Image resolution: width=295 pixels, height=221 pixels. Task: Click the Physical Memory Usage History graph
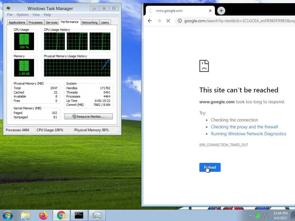click(x=77, y=68)
